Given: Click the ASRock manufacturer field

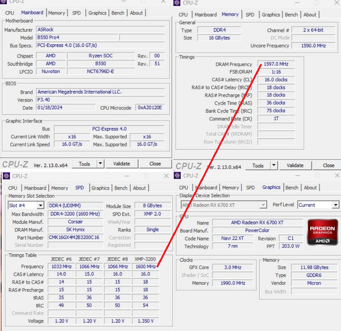Looking at the screenshot, I should coord(101,29).
